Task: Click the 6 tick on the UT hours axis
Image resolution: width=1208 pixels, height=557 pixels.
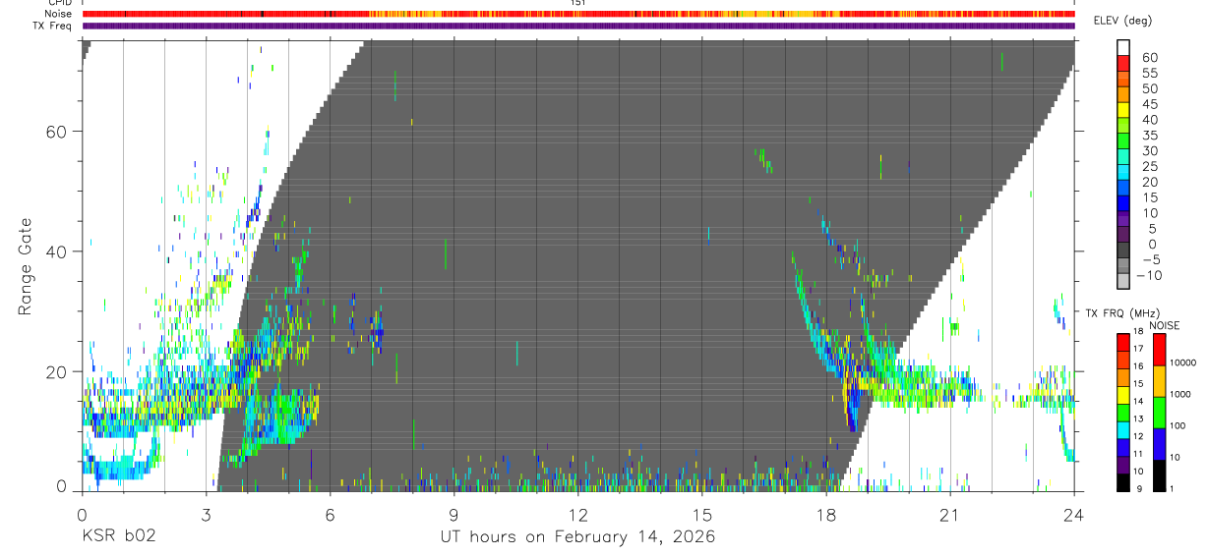Action: tap(330, 514)
